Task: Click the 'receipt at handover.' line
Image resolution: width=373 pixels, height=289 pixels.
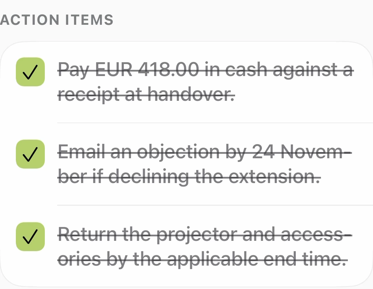Action: pyautogui.click(x=146, y=94)
